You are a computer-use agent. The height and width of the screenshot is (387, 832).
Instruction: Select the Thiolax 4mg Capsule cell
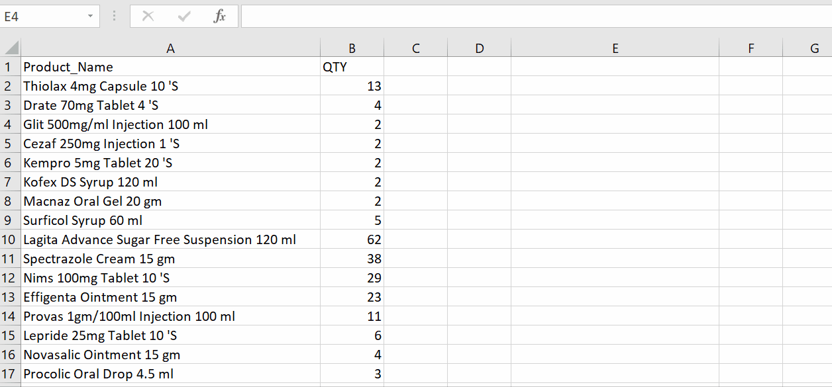[x=171, y=86]
